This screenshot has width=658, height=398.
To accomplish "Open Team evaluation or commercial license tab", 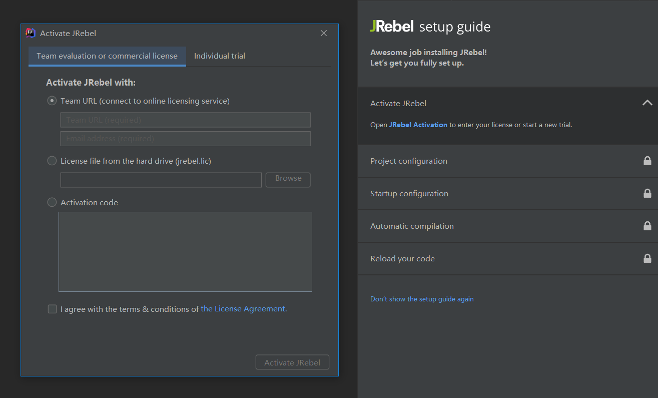I will (x=107, y=56).
